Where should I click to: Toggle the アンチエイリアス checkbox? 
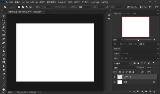pyautogui.click(x=53, y=7)
